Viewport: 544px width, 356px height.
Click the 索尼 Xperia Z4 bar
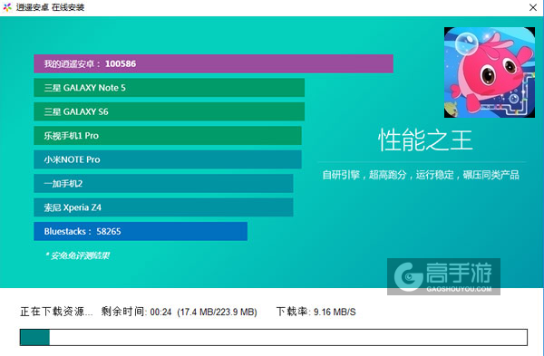tap(163, 207)
